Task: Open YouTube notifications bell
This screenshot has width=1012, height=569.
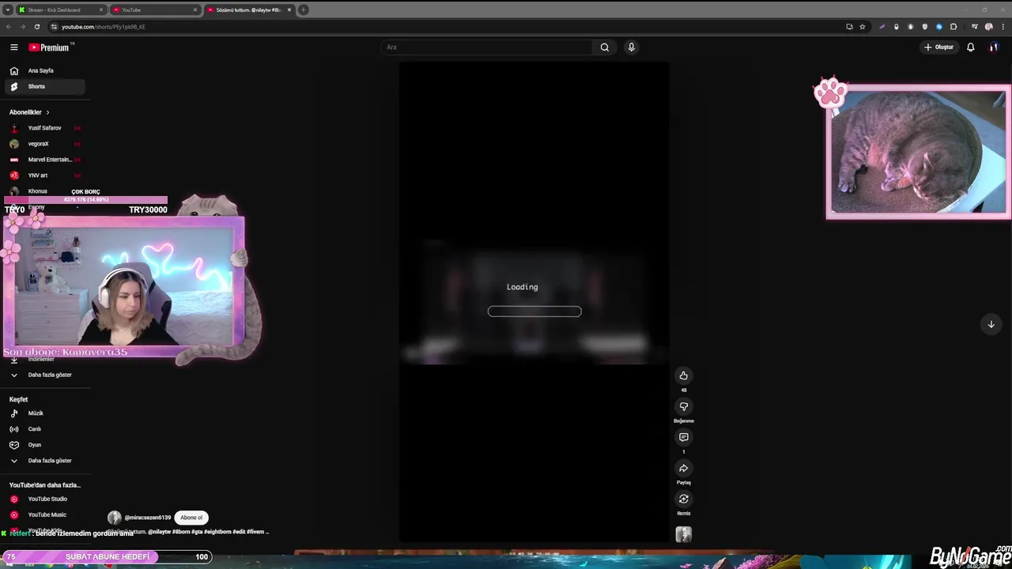Action: click(971, 47)
